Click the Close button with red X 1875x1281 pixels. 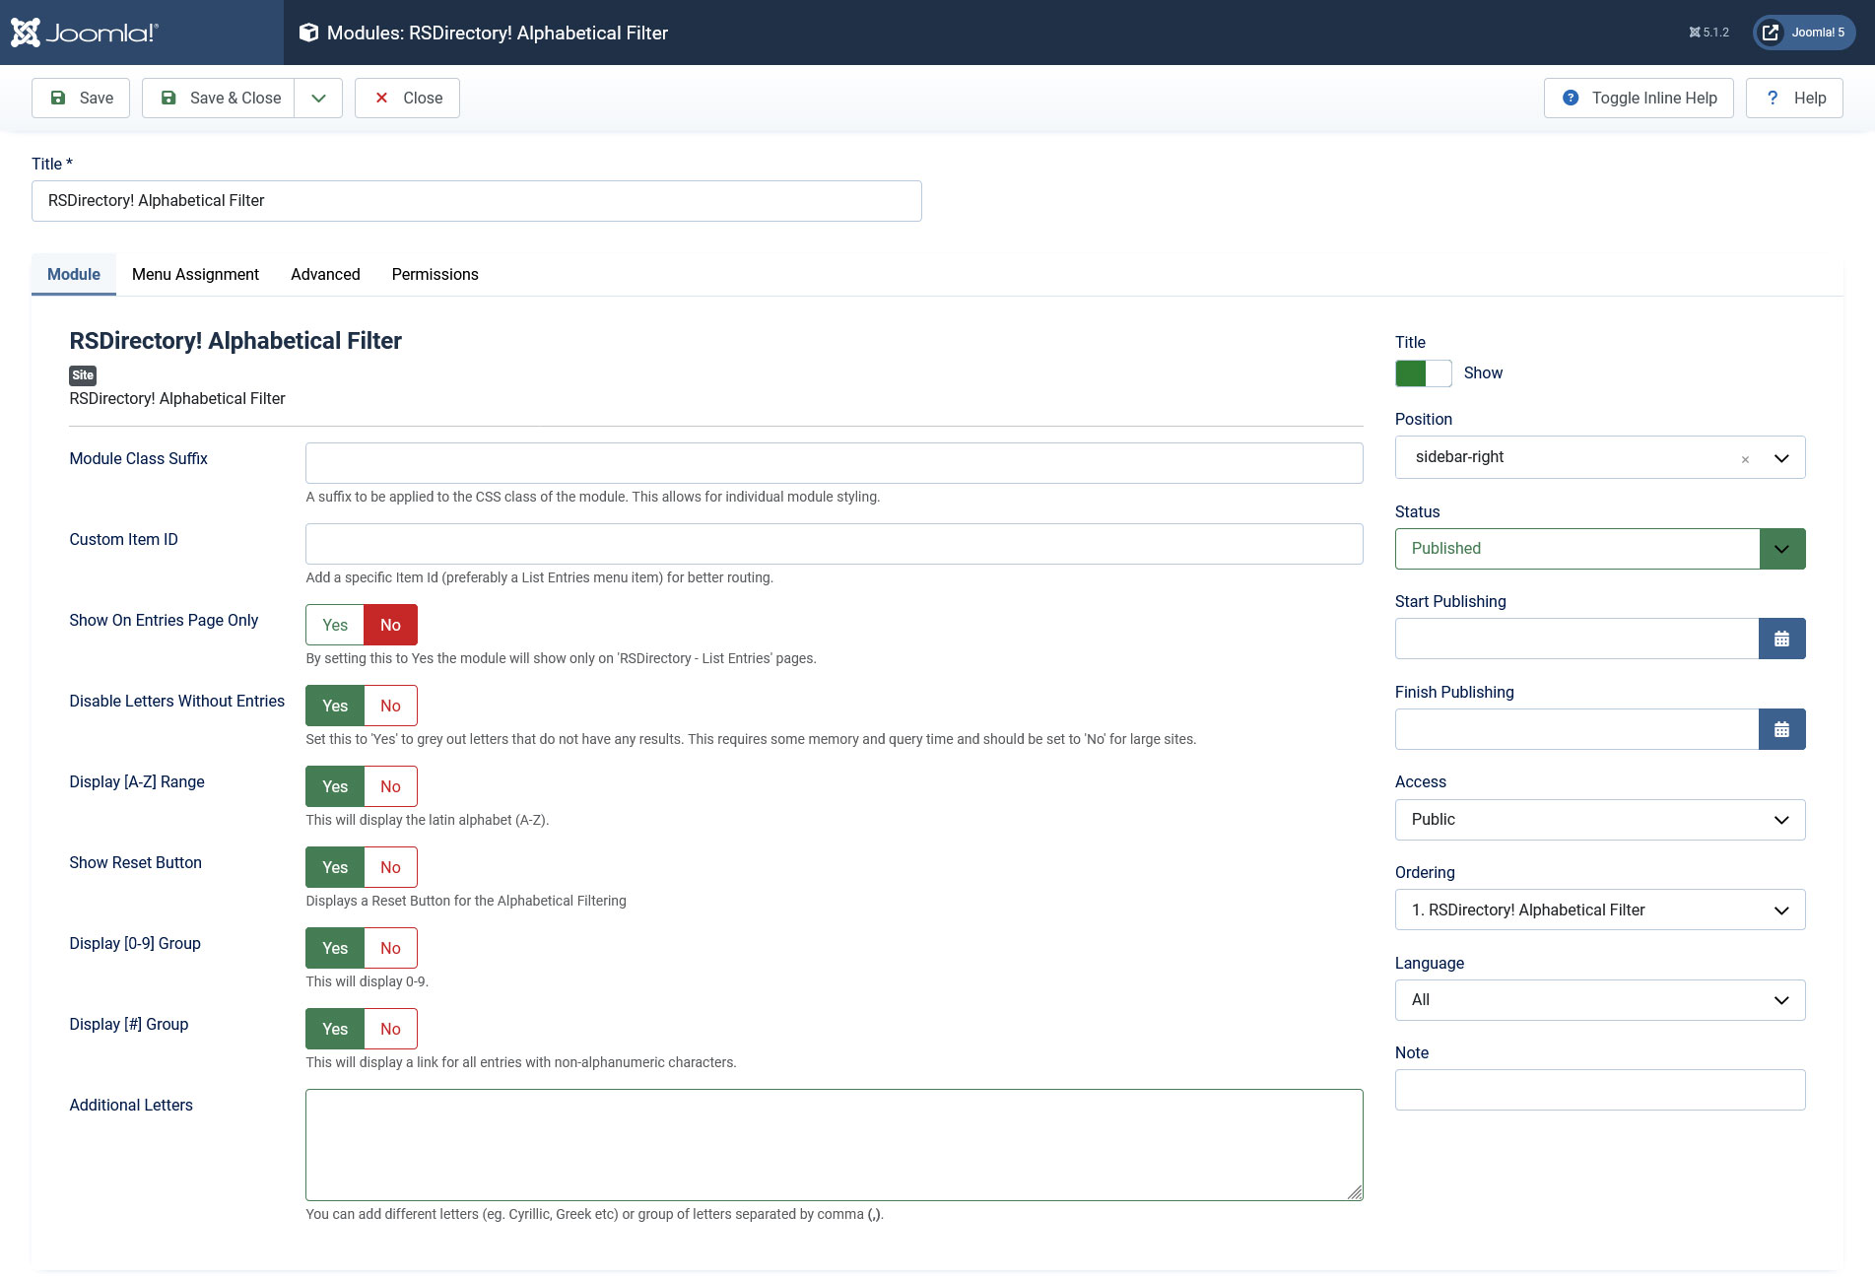click(407, 98)
